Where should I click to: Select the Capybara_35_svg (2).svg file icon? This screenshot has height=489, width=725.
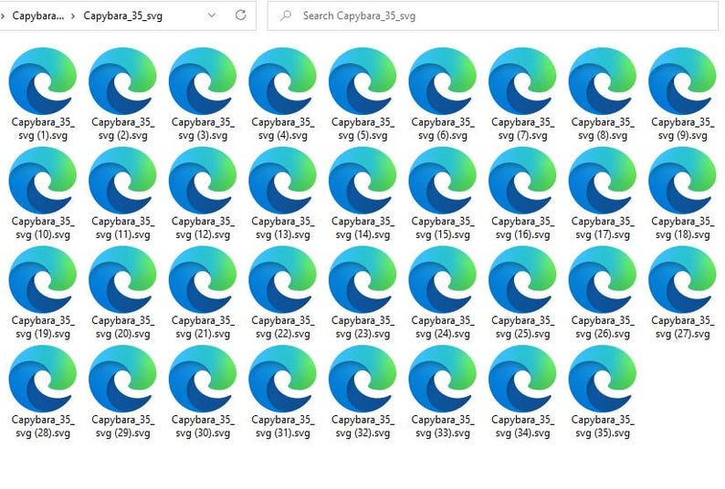pyautogui.click(x=122, y=81)
